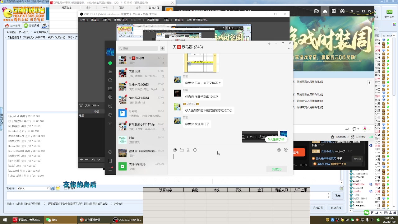The image size is (398, 224).
Task: Expand the 频道模板 dropdown
Action: 342,137
